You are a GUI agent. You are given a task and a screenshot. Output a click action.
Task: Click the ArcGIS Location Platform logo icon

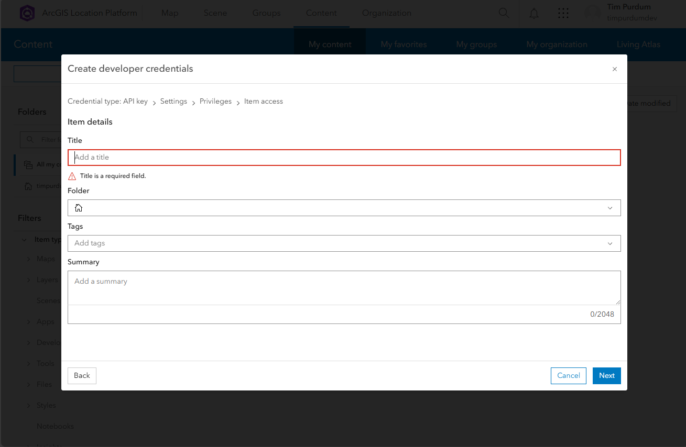[x=27, y=13]
